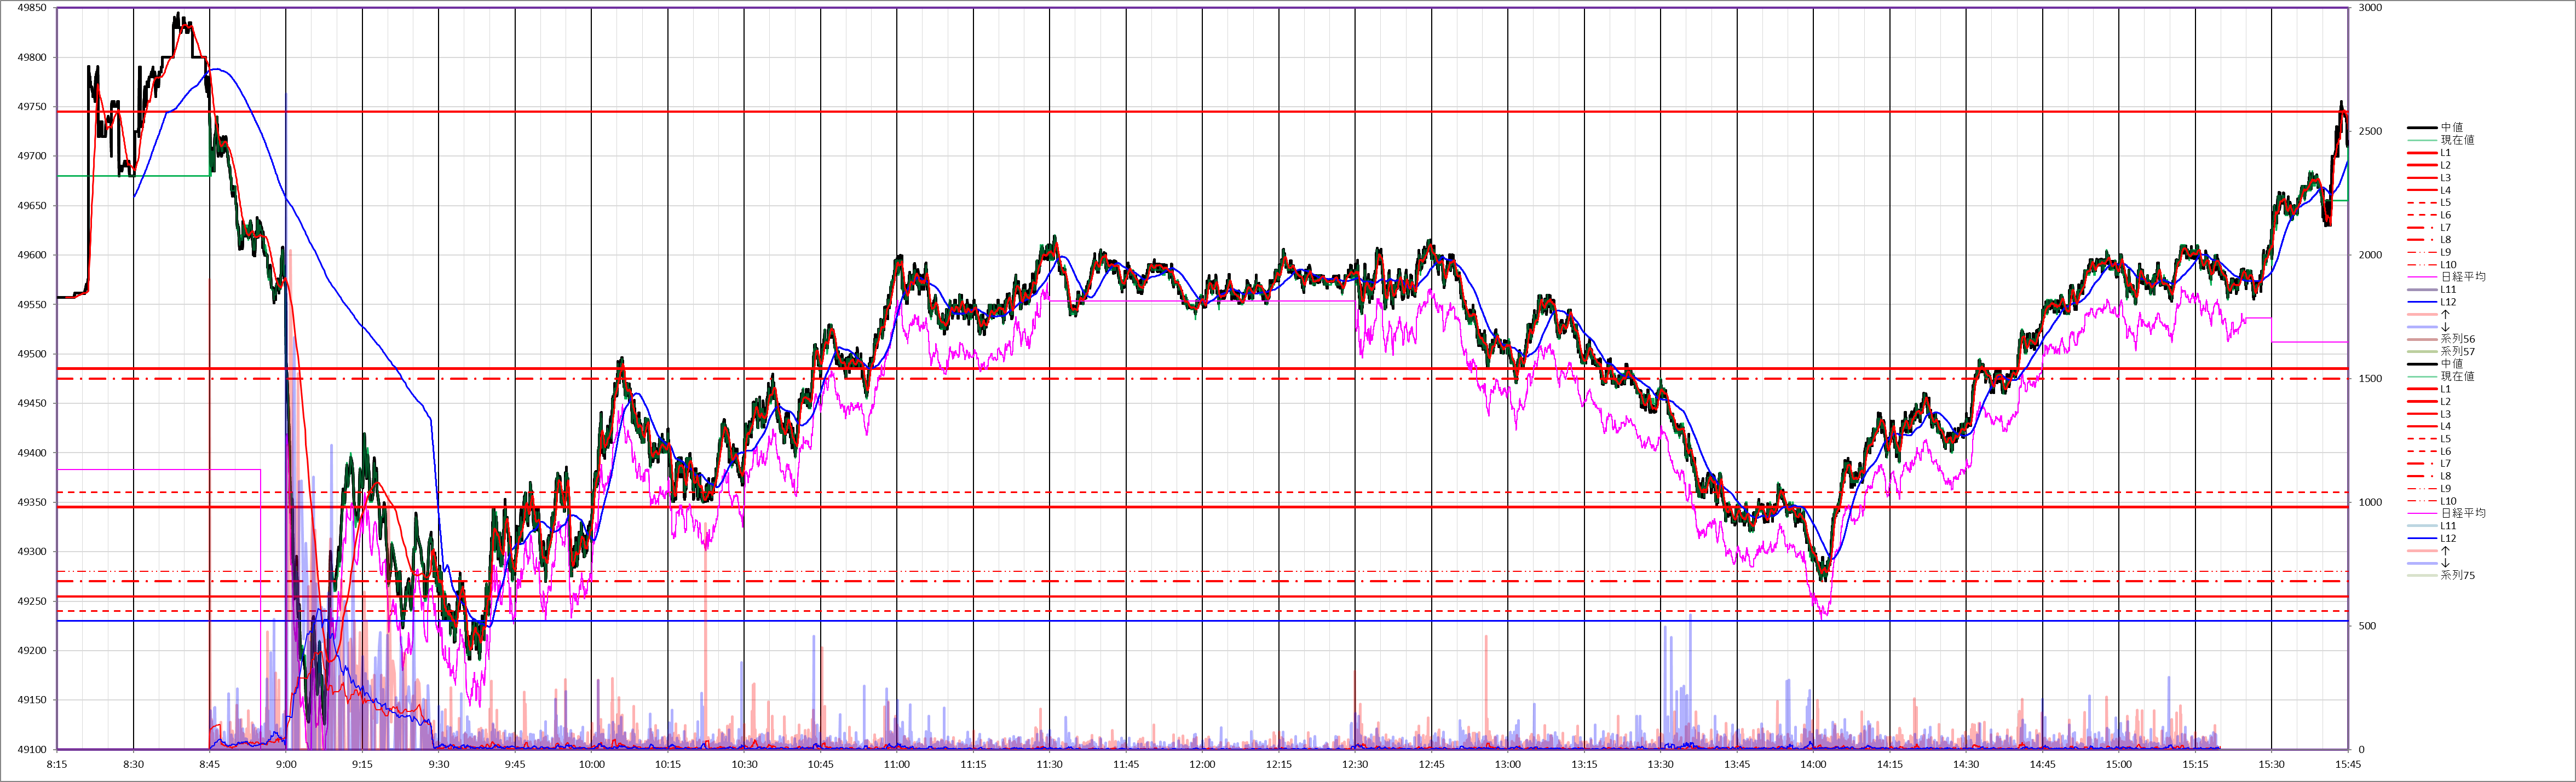Click the 14:00 time axis label

coord(1813,765)
